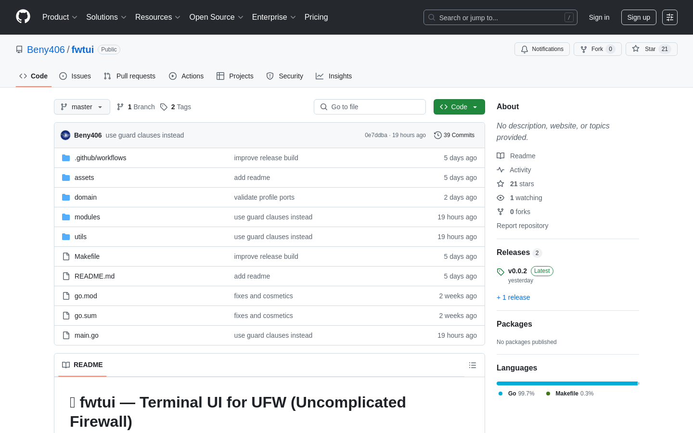Switch to the Security tab
This screenshot has height=433, width=693.
(285, 76)
